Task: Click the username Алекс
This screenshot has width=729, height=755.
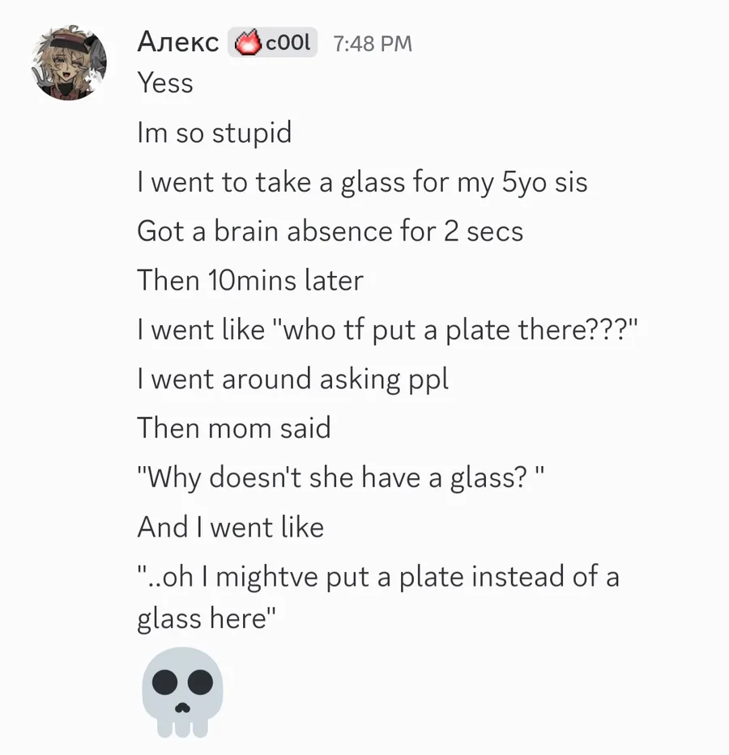Action: 178,42
